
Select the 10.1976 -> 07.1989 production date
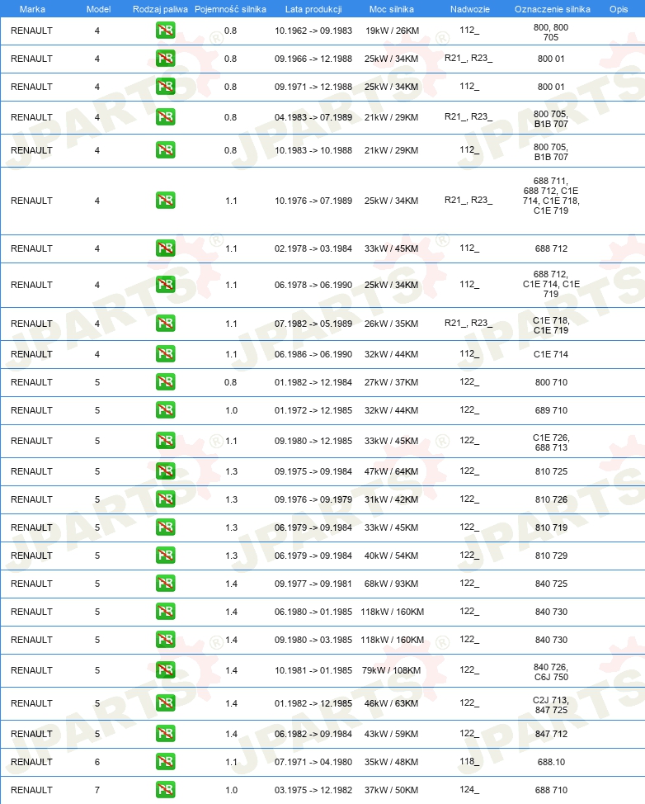point(313,201)
